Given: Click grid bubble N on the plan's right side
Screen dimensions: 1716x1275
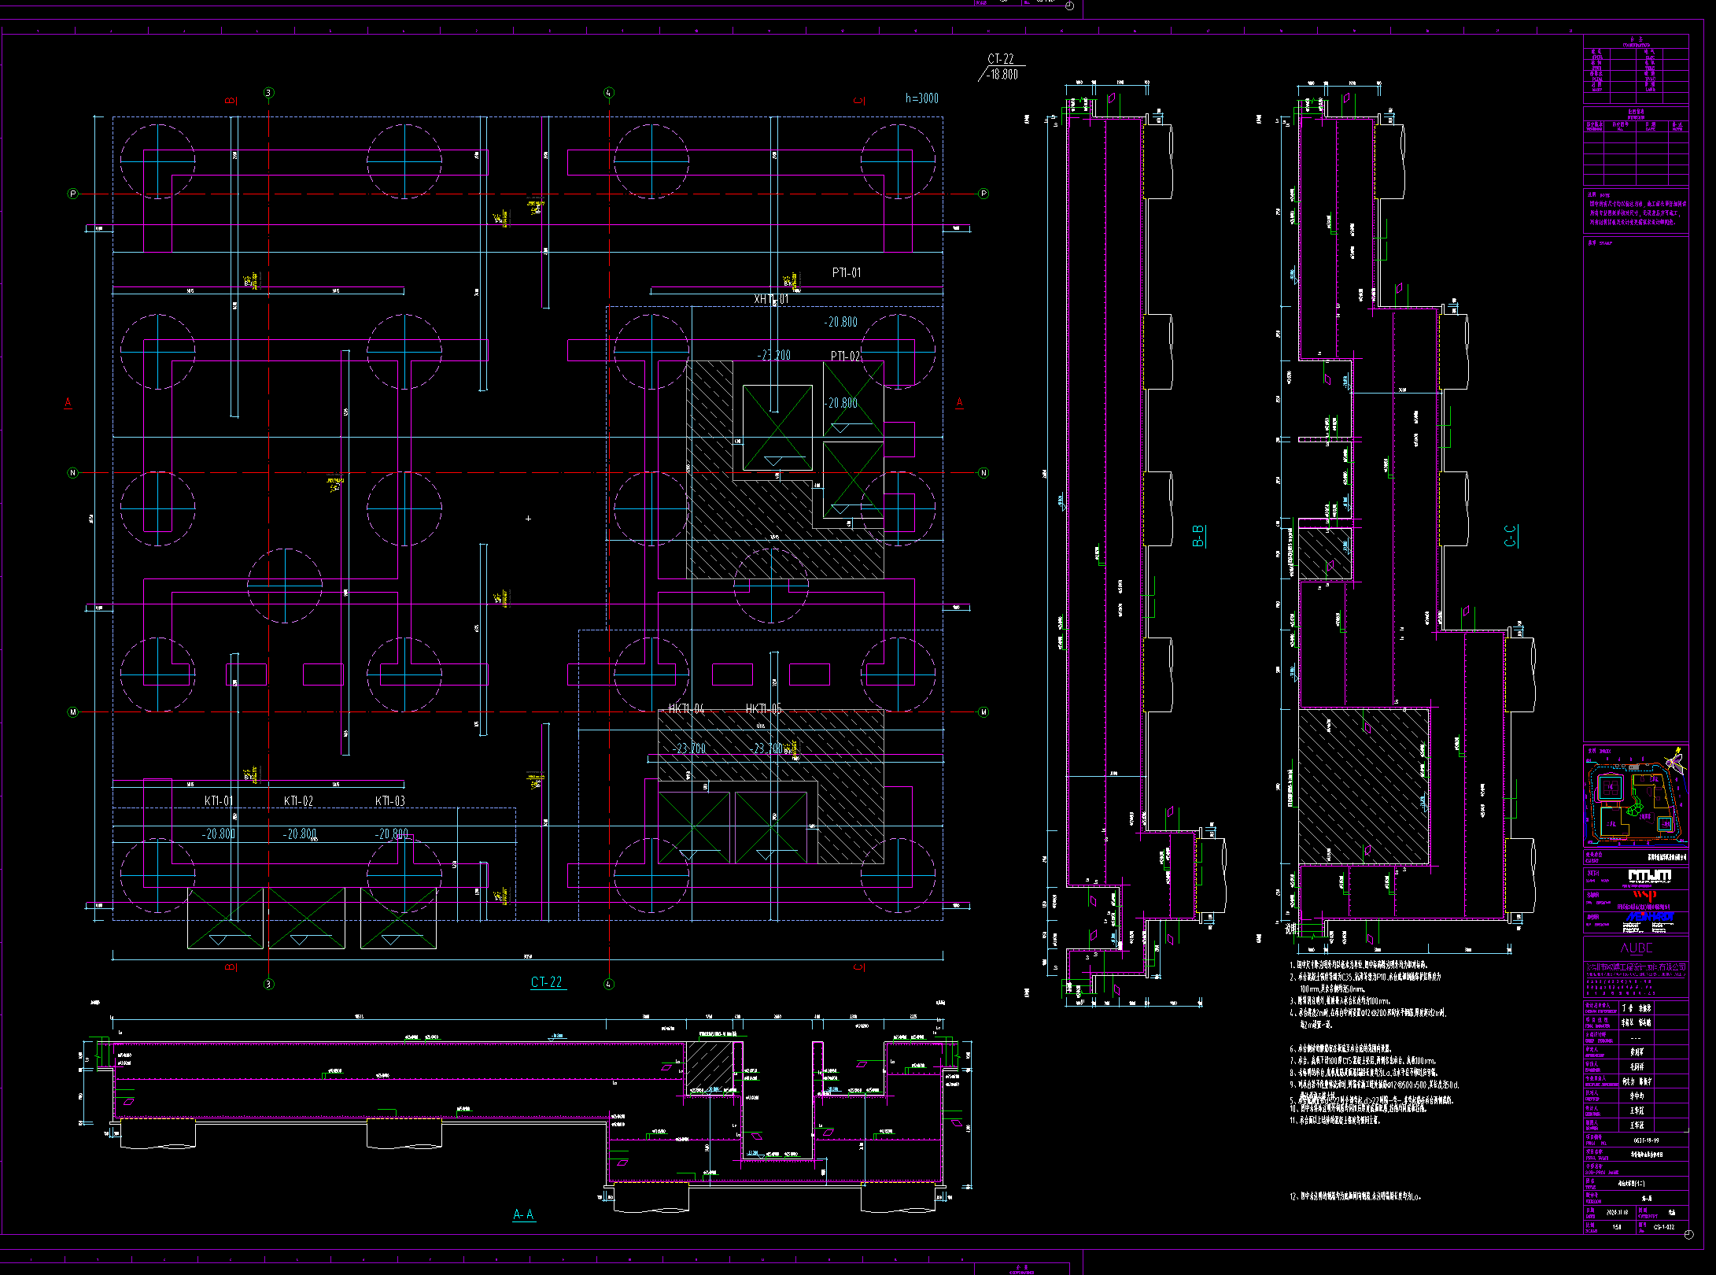Looking at the screenshot, I should tap(983, 473).
